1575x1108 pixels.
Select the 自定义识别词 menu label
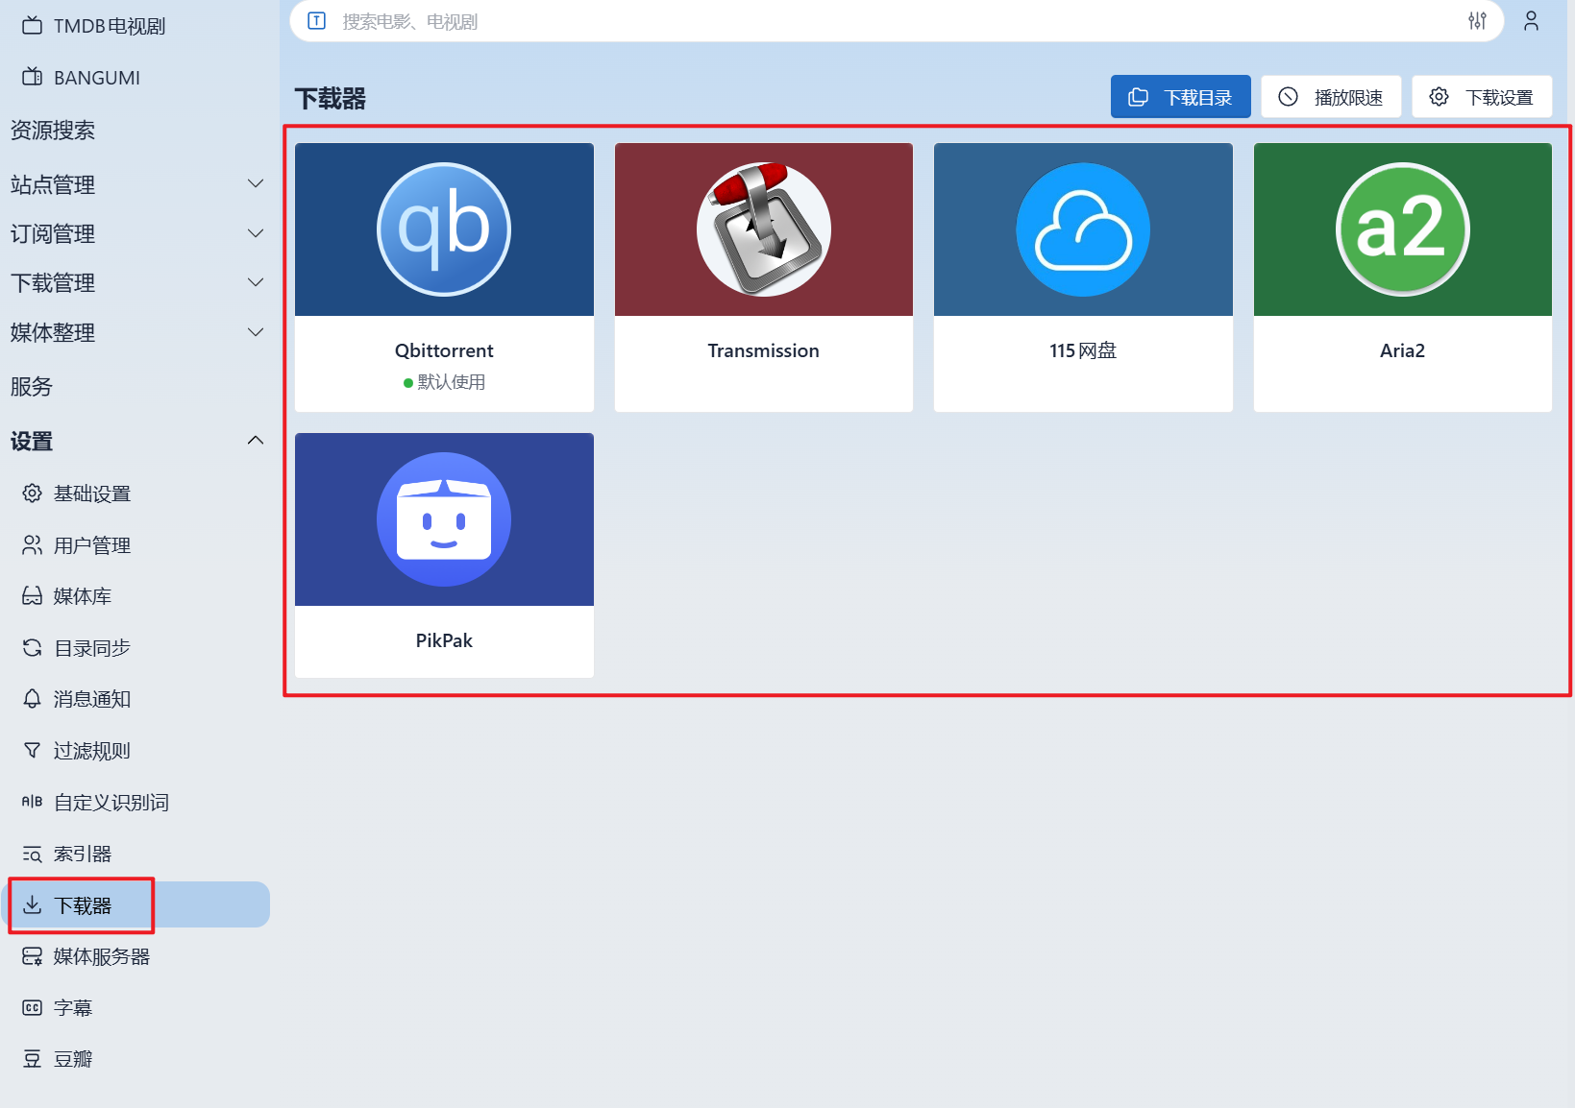click(x=111, y=803)
